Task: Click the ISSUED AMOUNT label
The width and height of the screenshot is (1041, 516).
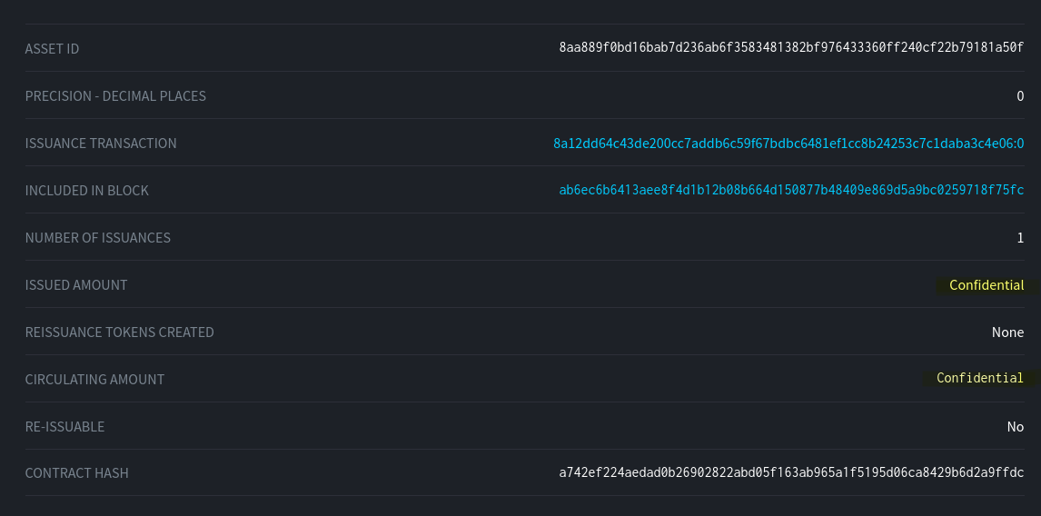Action: 76,285
